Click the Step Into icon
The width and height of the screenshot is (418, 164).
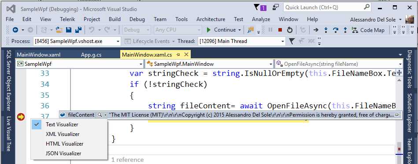pos(326,30)
